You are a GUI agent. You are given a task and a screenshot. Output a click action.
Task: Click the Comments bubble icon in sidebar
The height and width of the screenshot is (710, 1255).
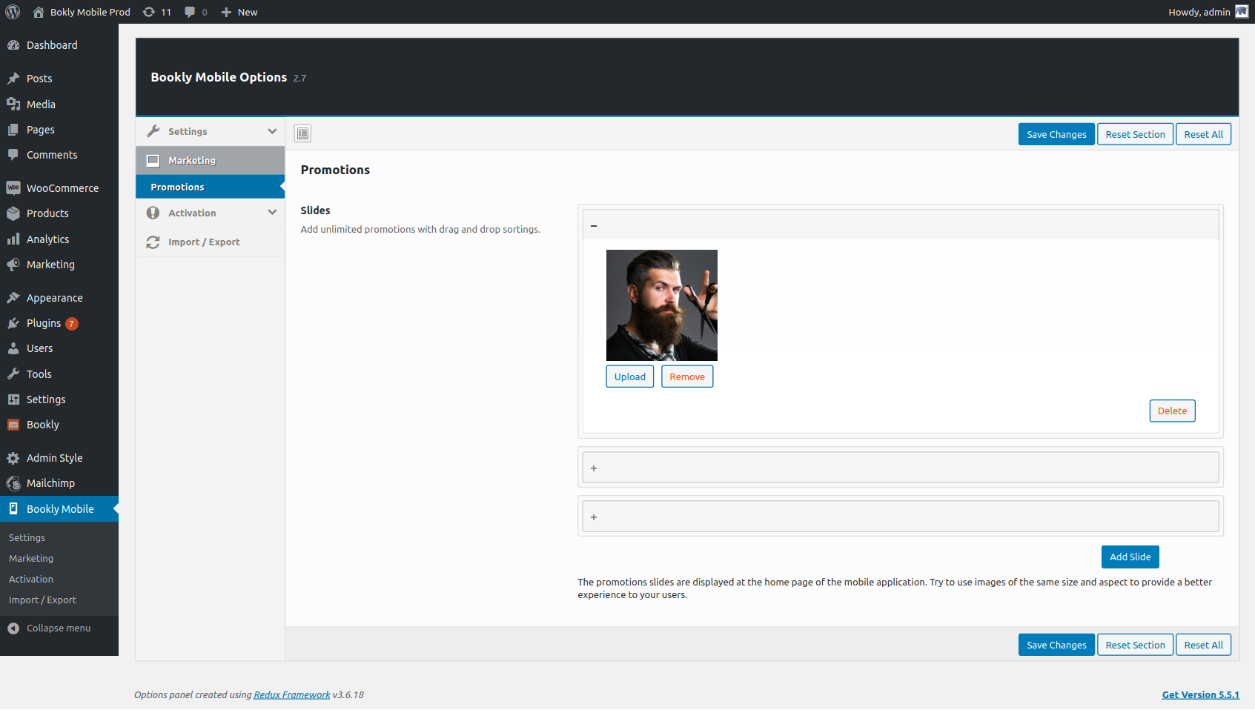coord(13,155)
